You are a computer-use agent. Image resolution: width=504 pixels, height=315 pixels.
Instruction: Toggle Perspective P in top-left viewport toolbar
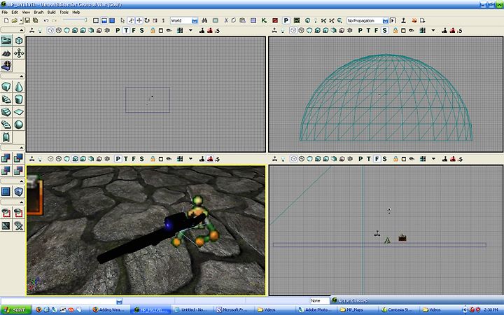118,31
